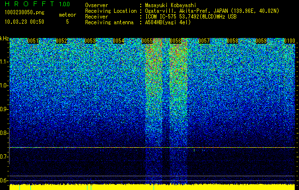
Task: Click the meteor label
Action: point(68,15)
